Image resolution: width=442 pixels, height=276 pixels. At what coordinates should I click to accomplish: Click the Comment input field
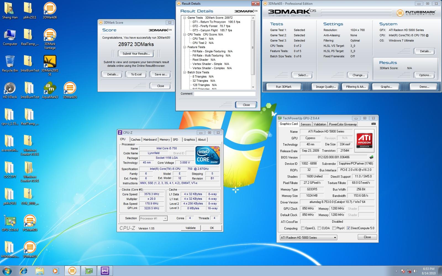pyautogui.click(x=225, y=94)
